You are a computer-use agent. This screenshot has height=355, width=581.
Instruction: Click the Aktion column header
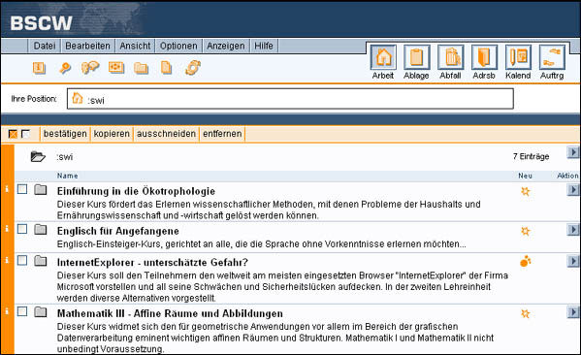click(567, 176)
